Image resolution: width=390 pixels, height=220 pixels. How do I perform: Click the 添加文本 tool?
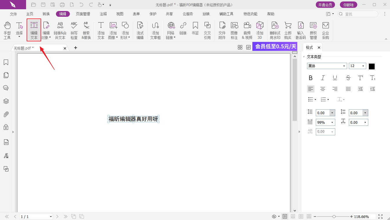(101, 30)
